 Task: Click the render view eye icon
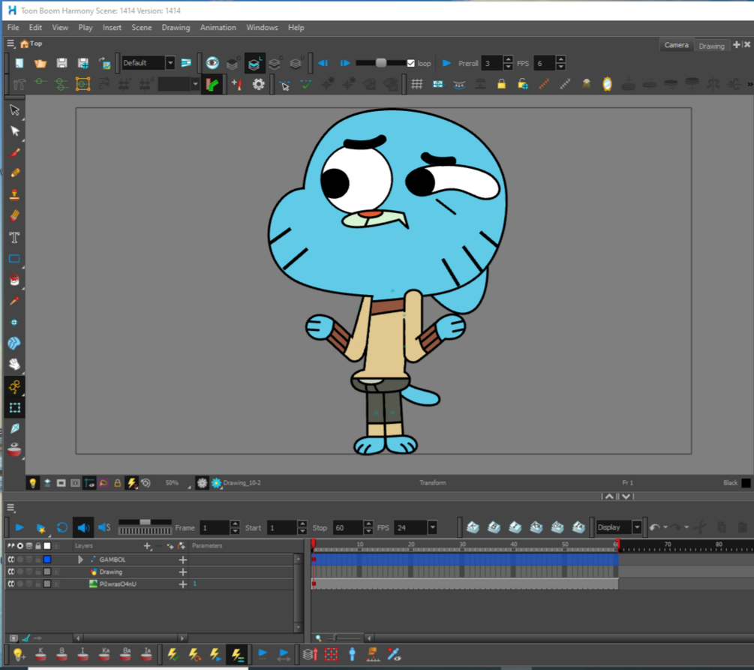212,63
